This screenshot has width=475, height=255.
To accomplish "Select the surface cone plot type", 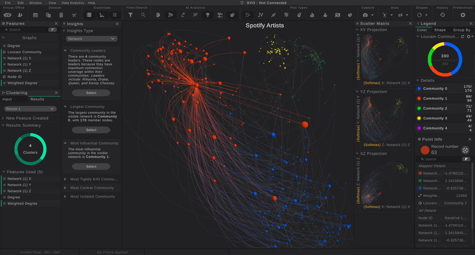I will click(325, 15).
